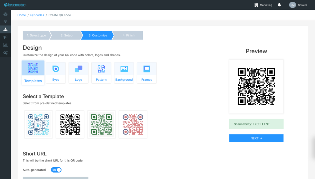Image resolution: width=315 pixels, height=179 pixels.
Task: Open the Marketing workspace menu
Action: (x=263, y=5)
